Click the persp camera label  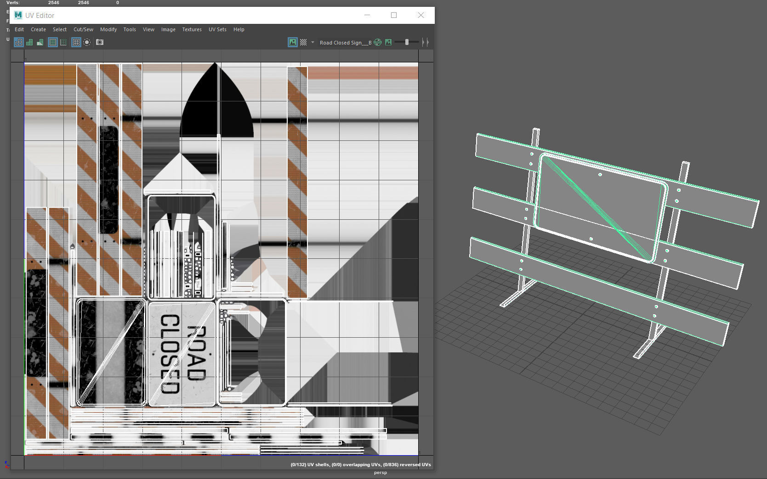381,473
